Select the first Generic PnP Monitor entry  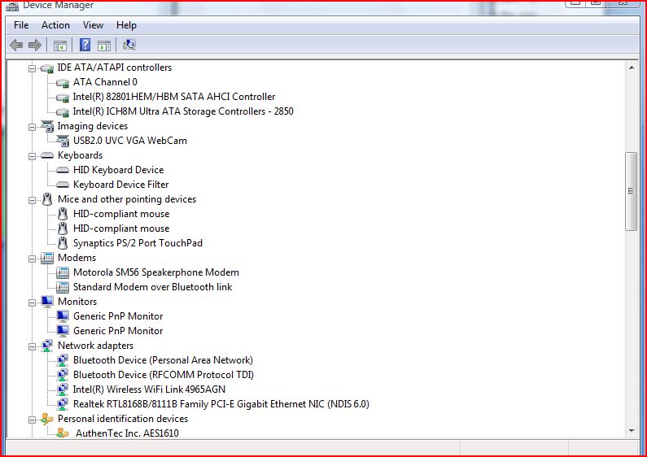pyautogui.click(x=117, y=316)
